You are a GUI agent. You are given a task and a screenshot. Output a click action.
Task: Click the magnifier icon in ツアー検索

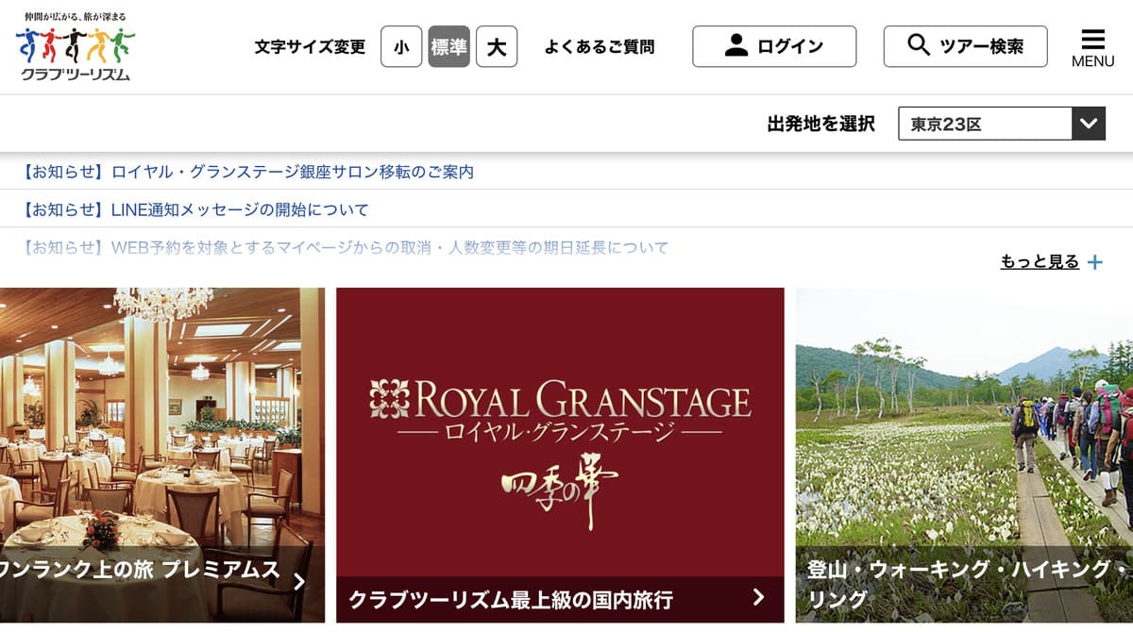[x=918, y=45]
